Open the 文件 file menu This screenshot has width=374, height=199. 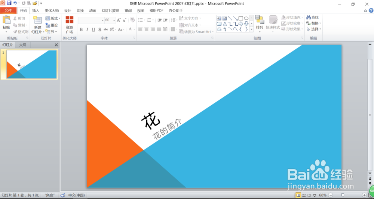[8, 10]
